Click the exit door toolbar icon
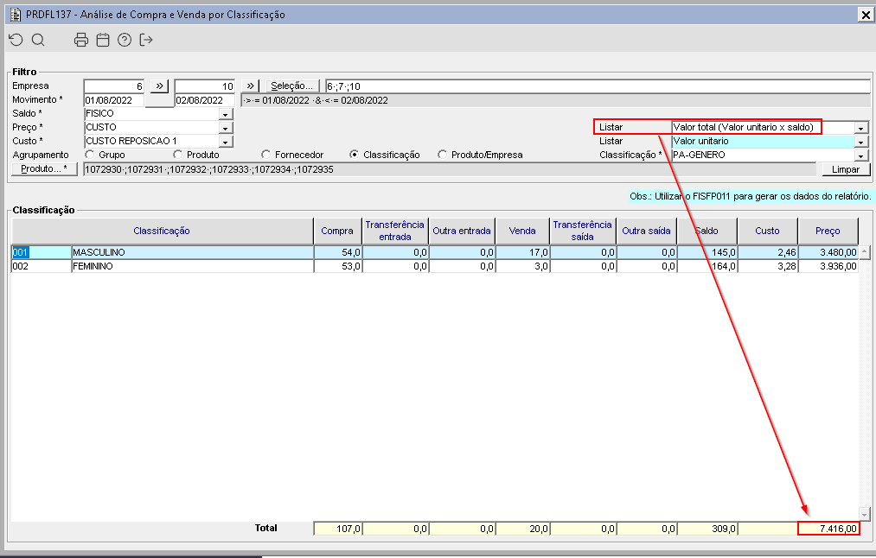This screenshot has height=558, width=876. [146, 40]
